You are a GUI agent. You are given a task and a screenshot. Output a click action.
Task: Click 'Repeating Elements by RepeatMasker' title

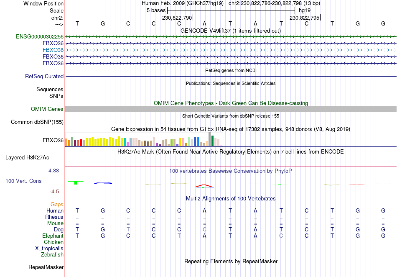(231, 261)
